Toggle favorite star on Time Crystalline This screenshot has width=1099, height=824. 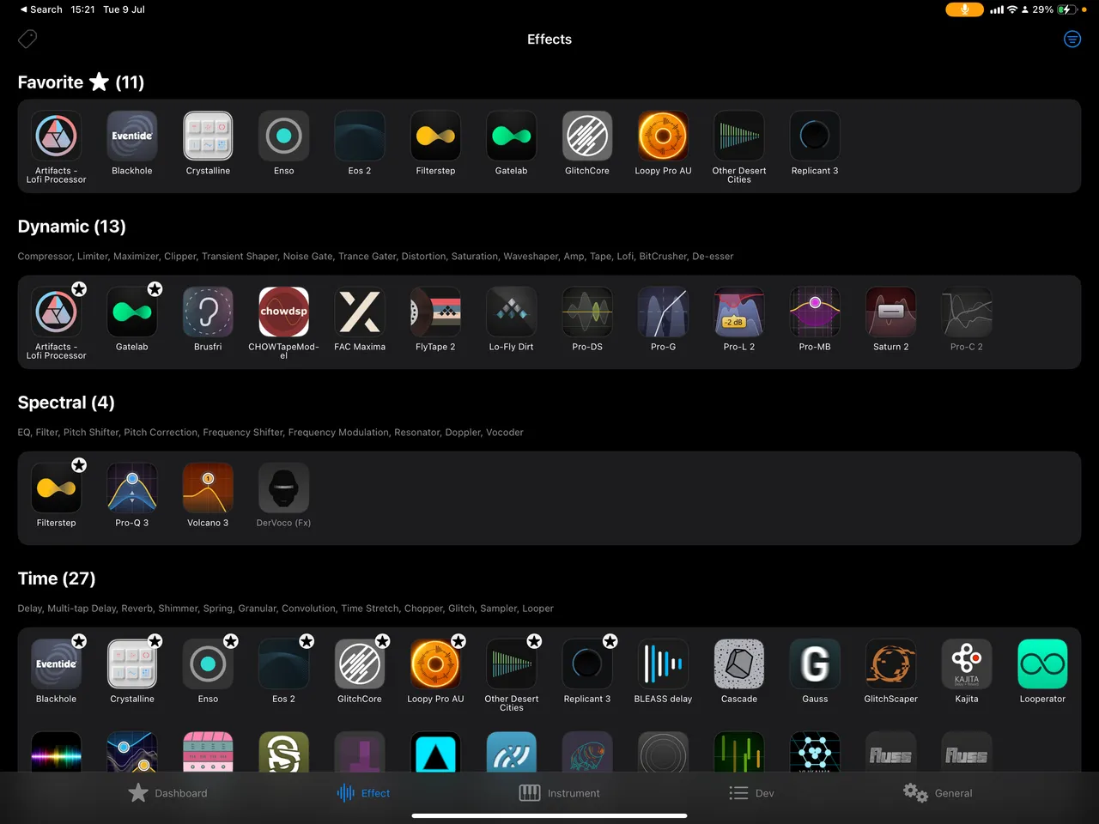pyautogui.click(x=155, y=641)
